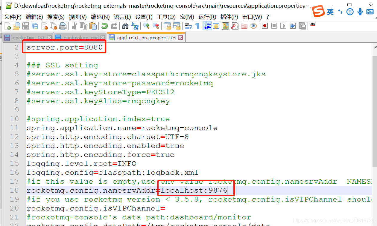The height and width of the screenshot is (226, 377).
Task: Close the rocketmq.txt tab
Action: click(x=49, y=38)
